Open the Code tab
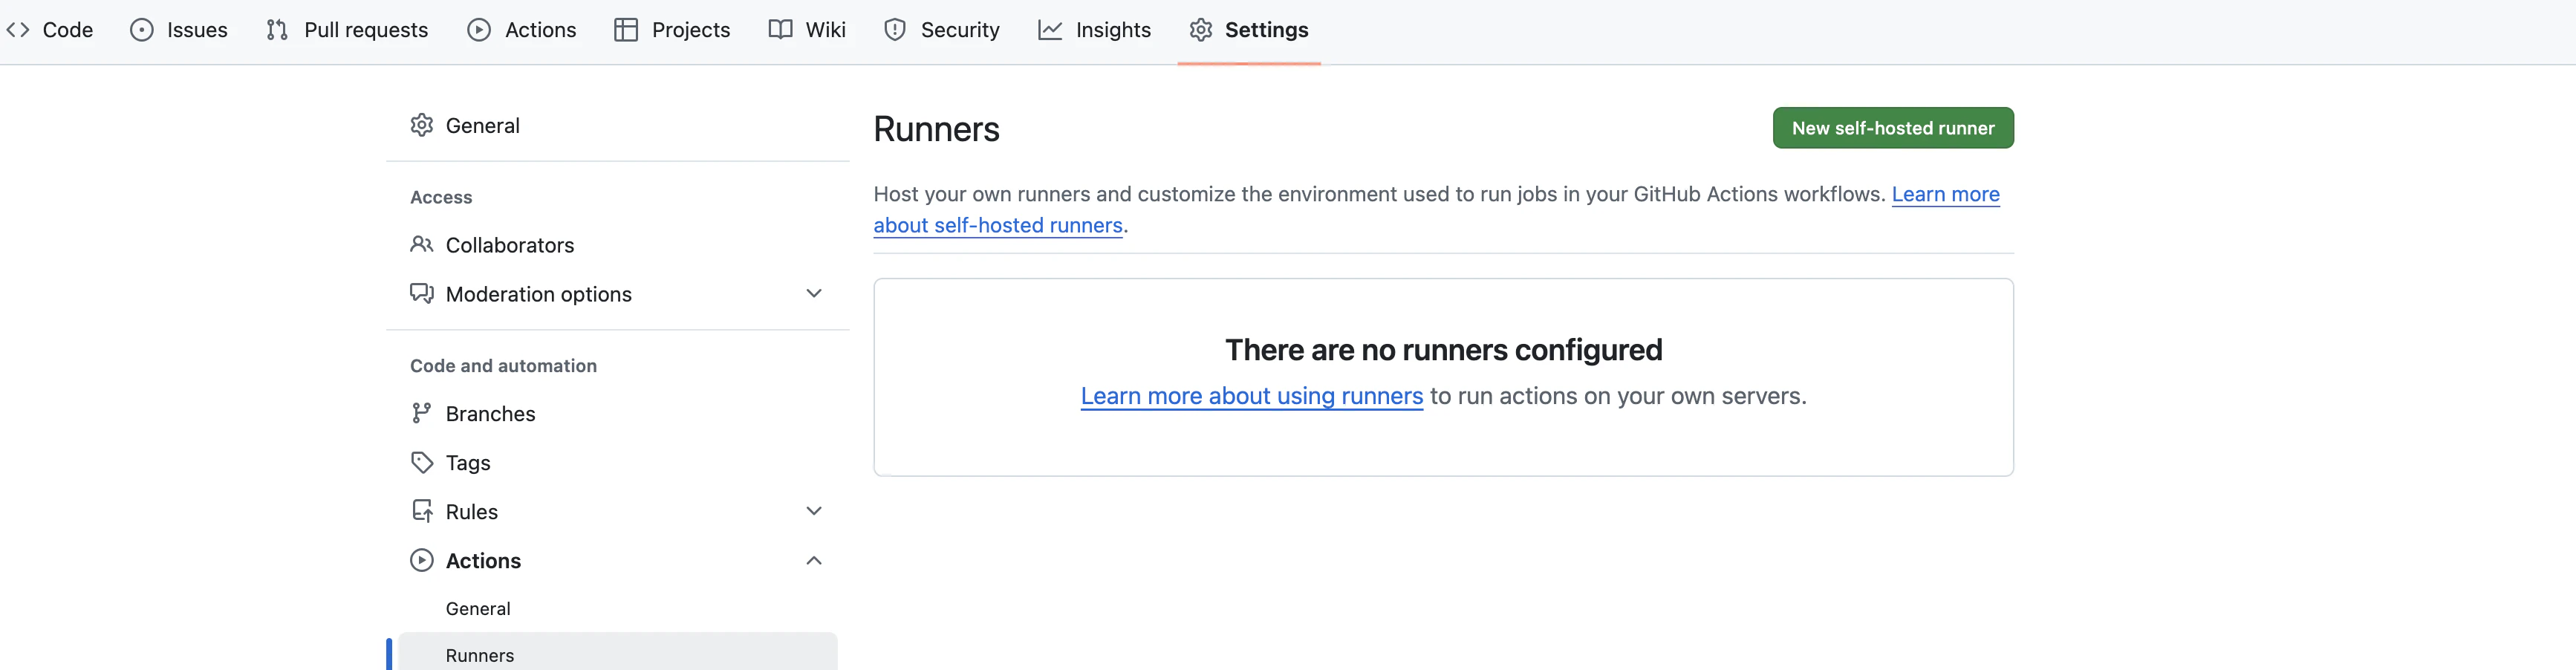Screen dimensions: 2576x670 tap(50, 30)
